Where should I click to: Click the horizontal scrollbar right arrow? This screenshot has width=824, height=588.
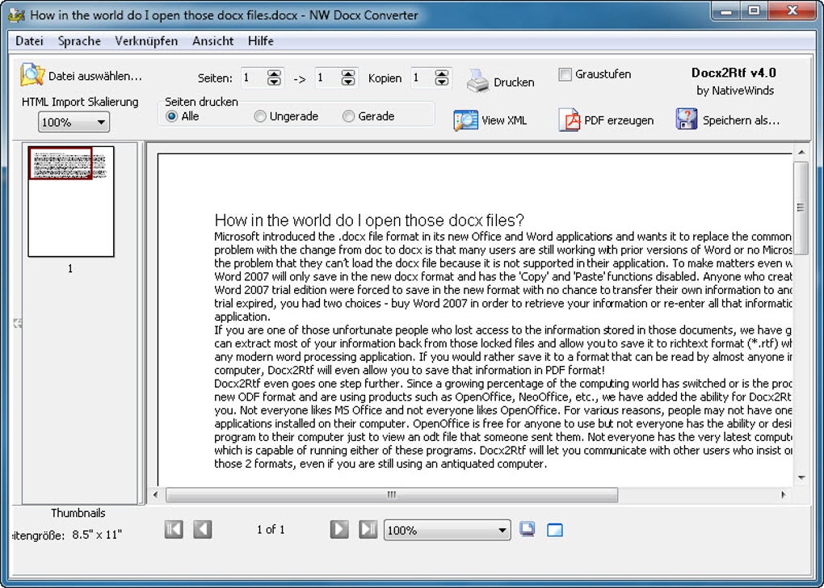click(783, 495)
